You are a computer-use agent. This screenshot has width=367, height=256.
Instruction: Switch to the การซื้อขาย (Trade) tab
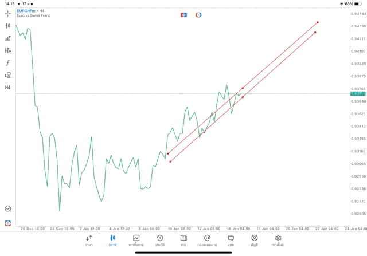click(x=136, y=240)
